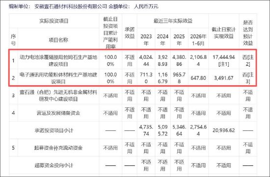Click the 超募资金补充流动资金 row name
Screen dimensions: 270x177
[58, 148]
